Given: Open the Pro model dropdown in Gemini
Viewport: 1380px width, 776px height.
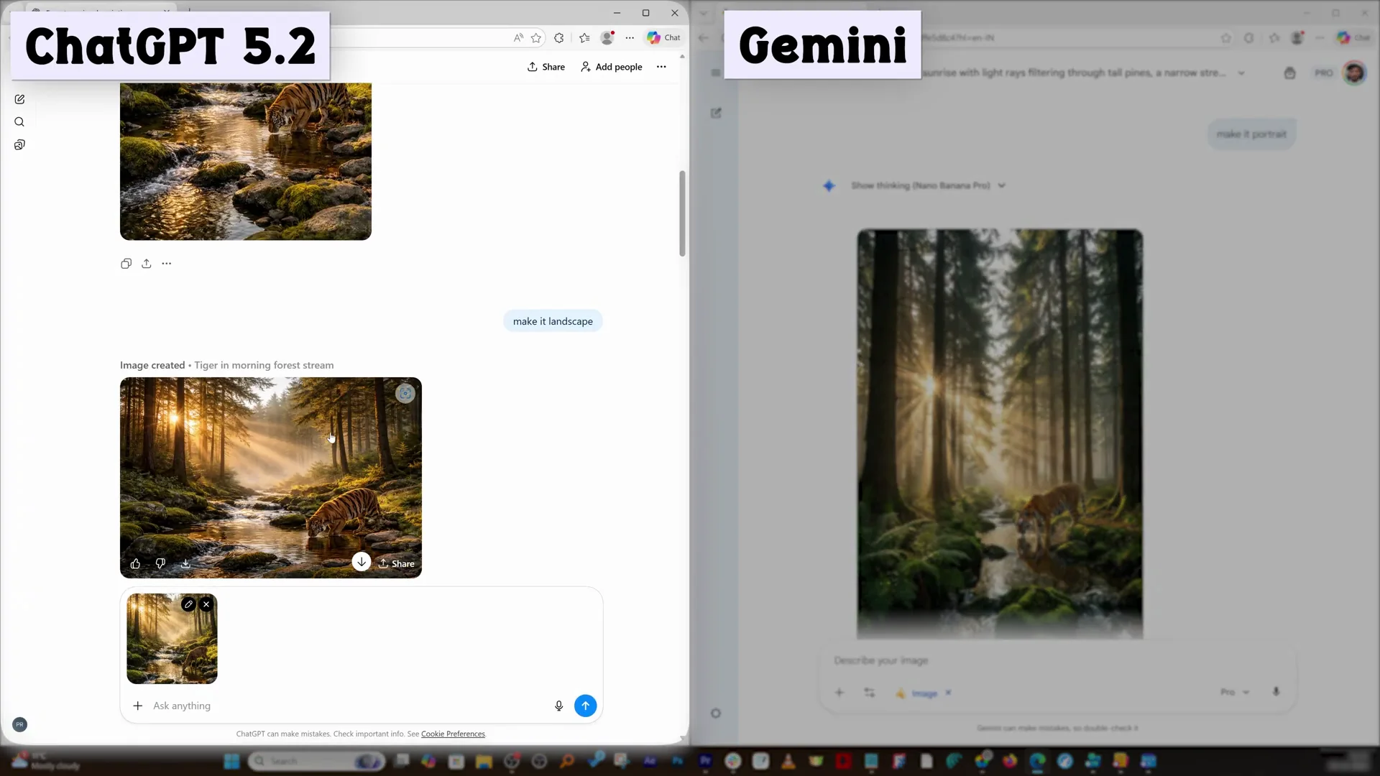Looking at the screenshot, I should tap(1234, 692).
